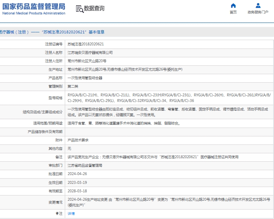Click the 注册人住所 row label
Screen dimensions: 274x219
[54, 61]
